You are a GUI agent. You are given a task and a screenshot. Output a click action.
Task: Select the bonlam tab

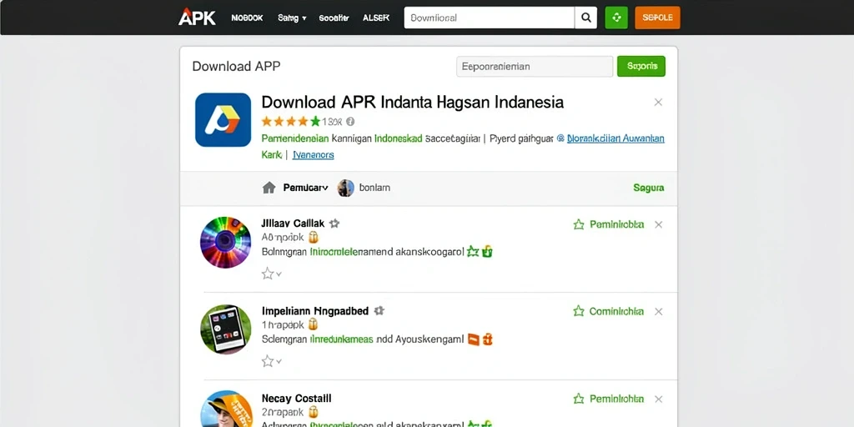click(x=374, y=188)
